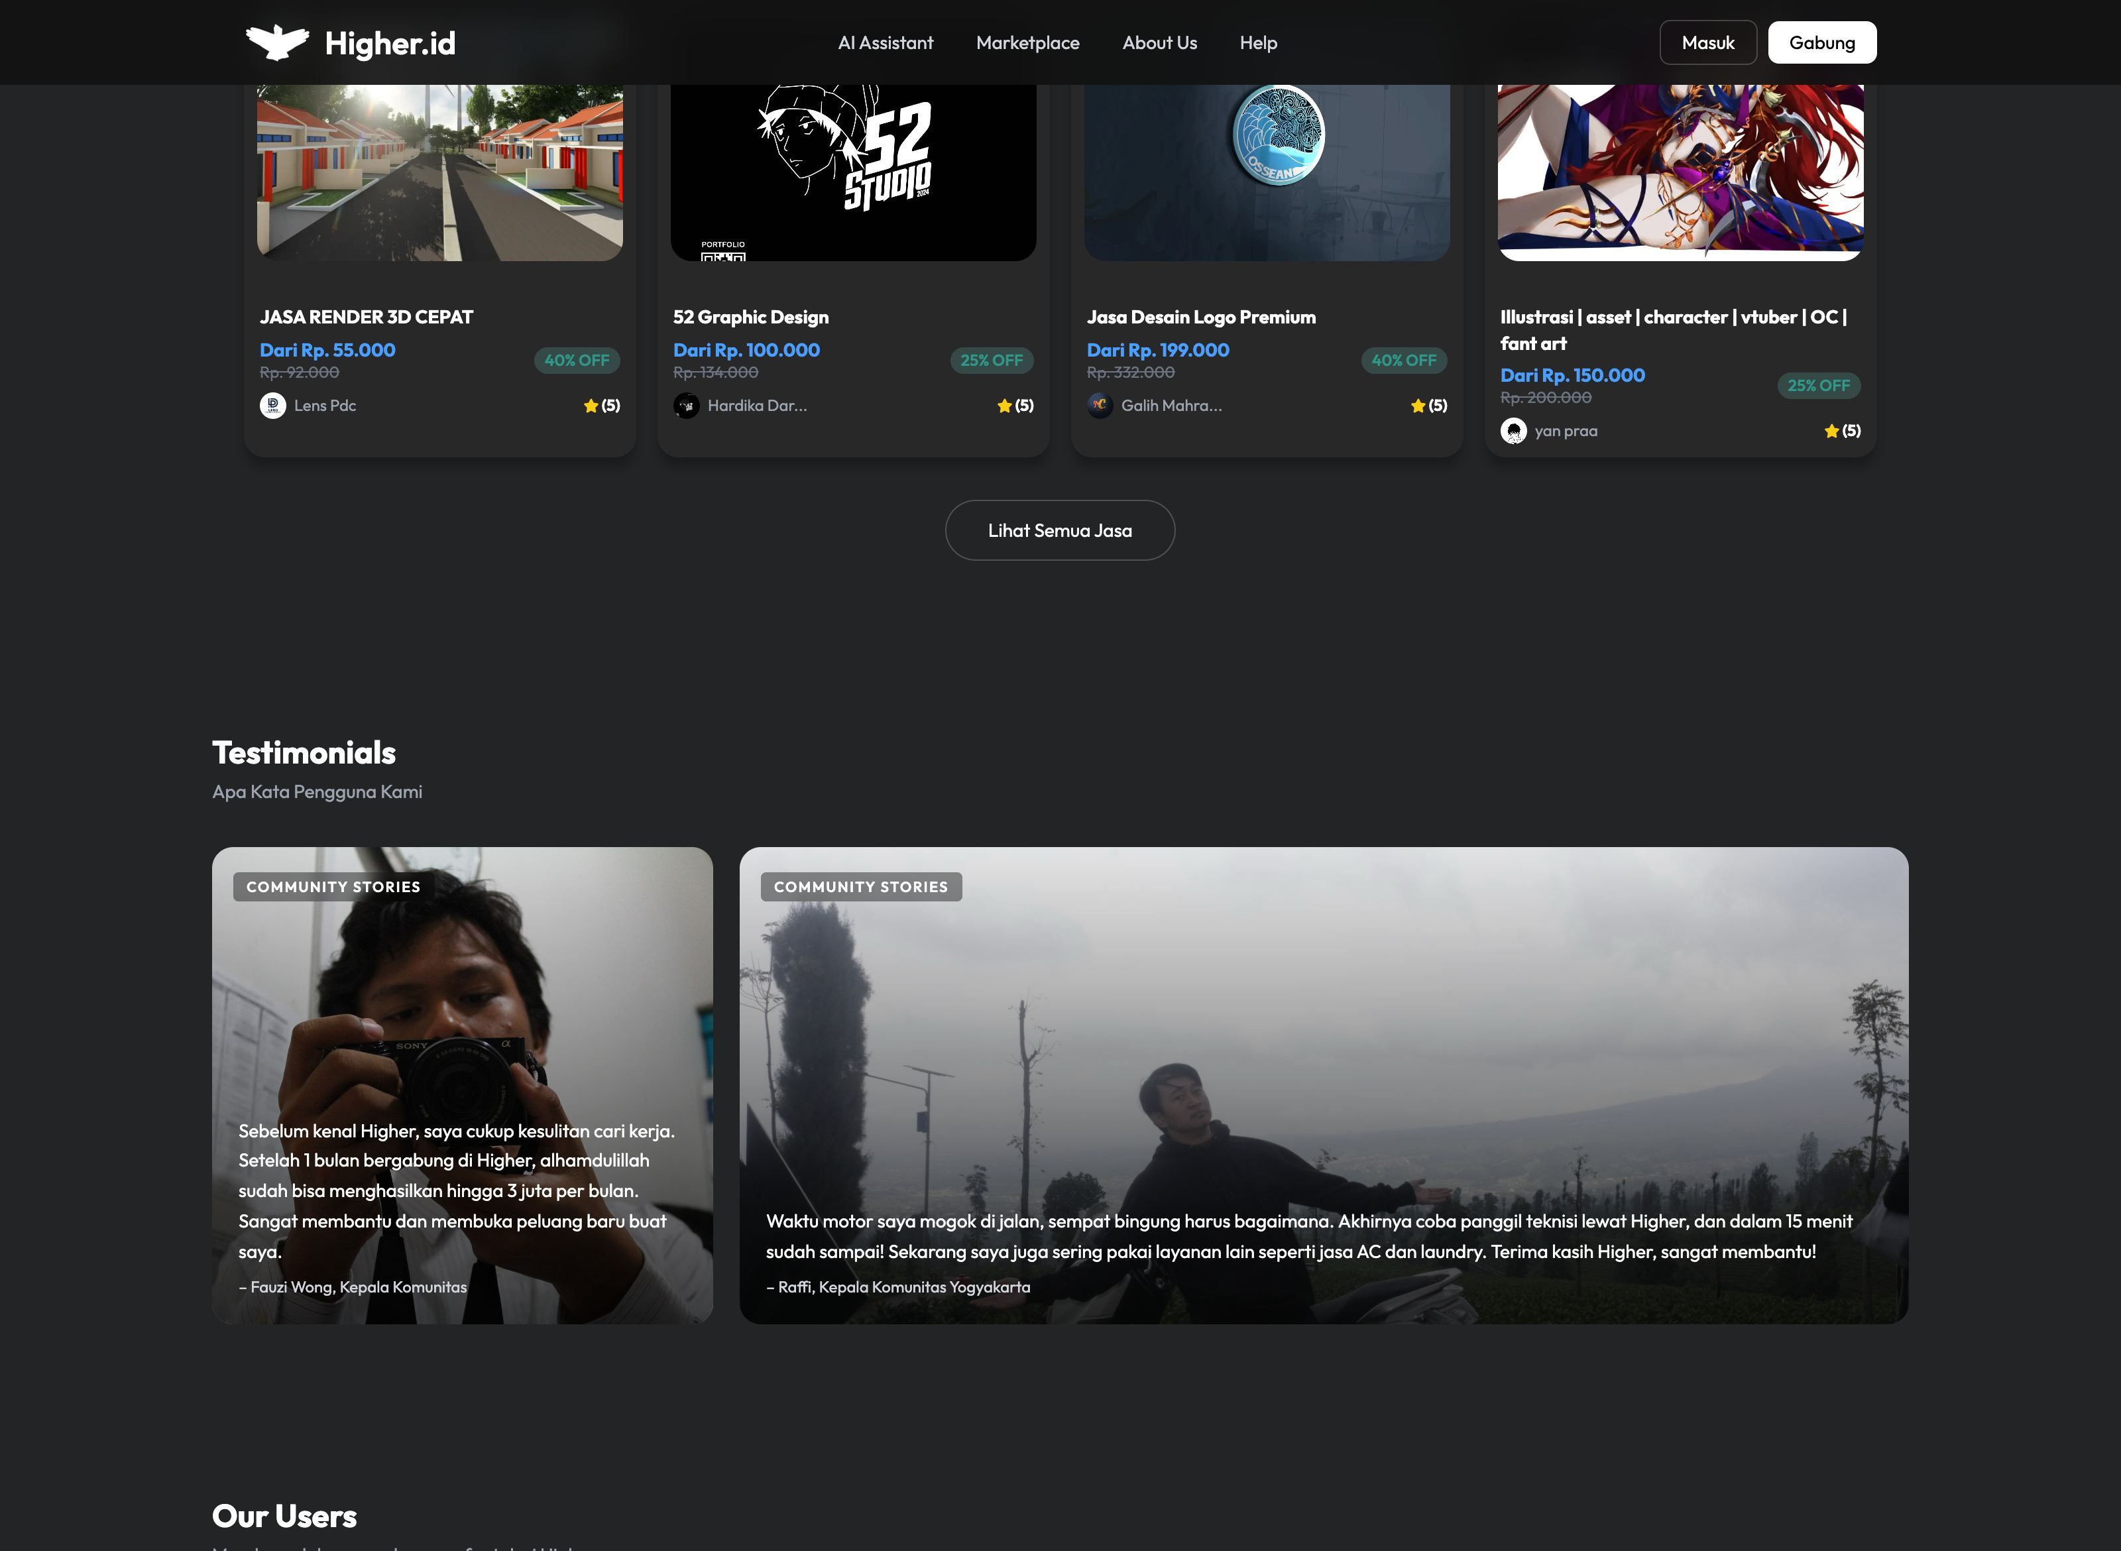
Task: Click the Higher.id brand name text
Action: click(x=390, y=43)
